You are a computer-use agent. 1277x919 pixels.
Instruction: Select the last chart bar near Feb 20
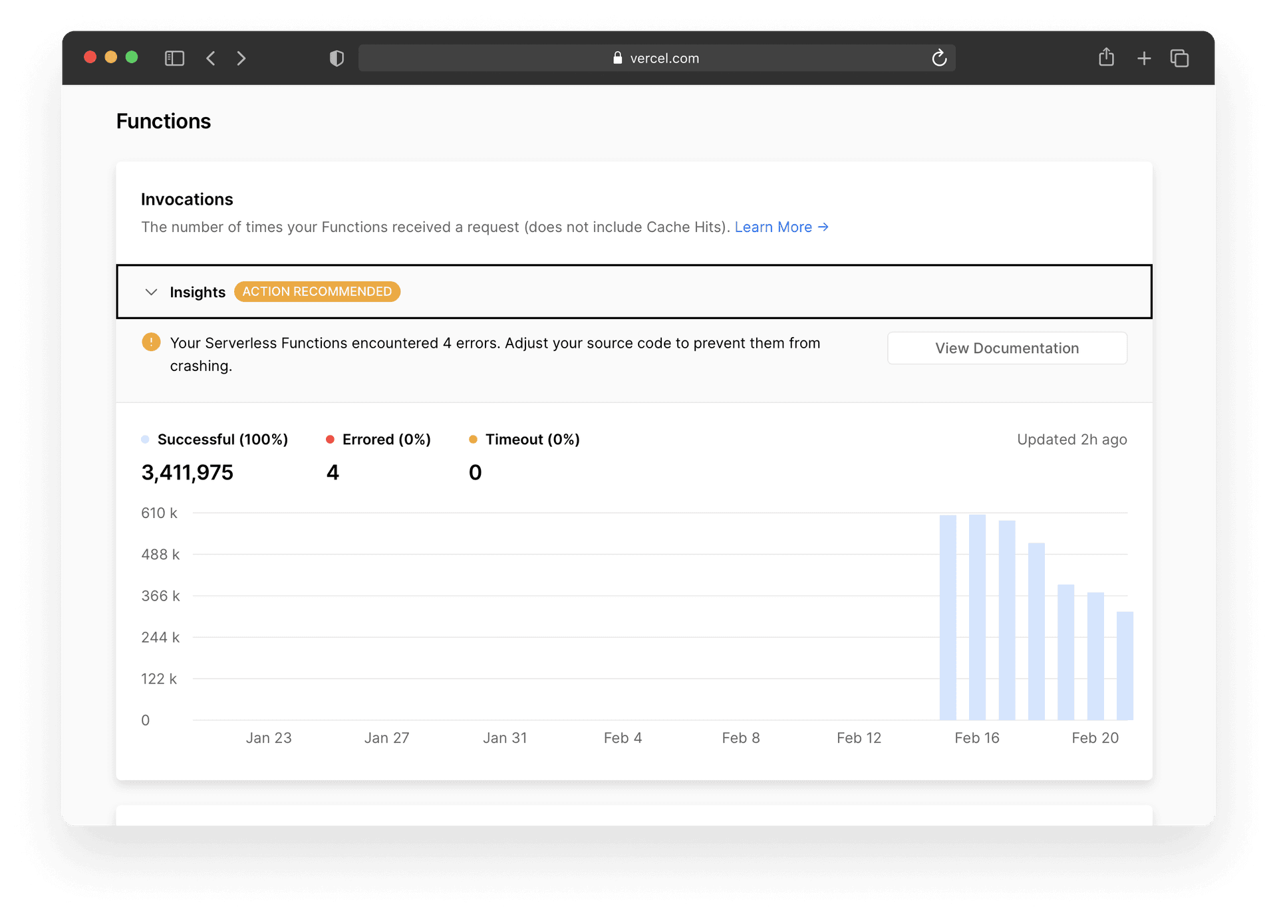pyautogui.click(x=1125, y=665)
